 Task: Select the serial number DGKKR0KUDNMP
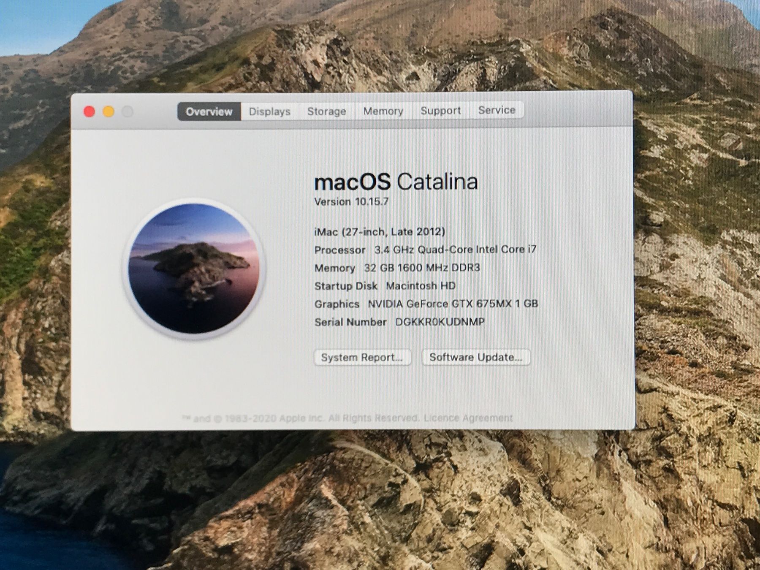click(x=440, y=322)
